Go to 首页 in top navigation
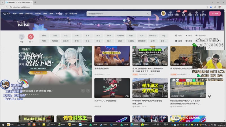 tap(7, 14)
